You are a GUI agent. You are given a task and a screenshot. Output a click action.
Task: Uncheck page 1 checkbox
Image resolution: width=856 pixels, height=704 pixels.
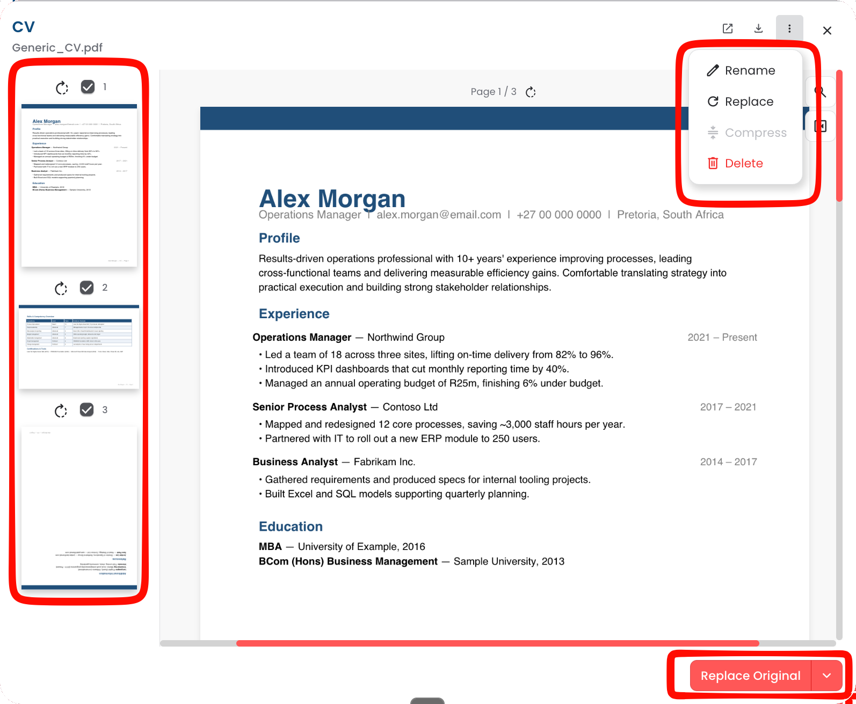(88, 87)
